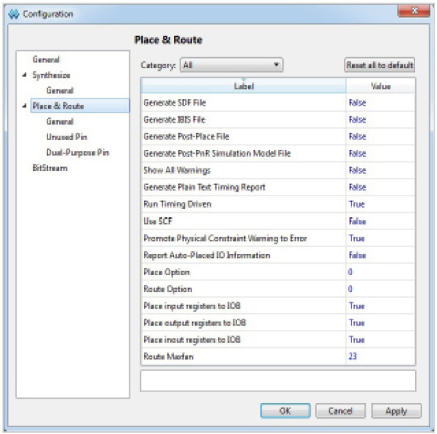Open Dual-Purpose Pin settings page
The height and width of the screenshot is (434, 437).
[77, 152]
